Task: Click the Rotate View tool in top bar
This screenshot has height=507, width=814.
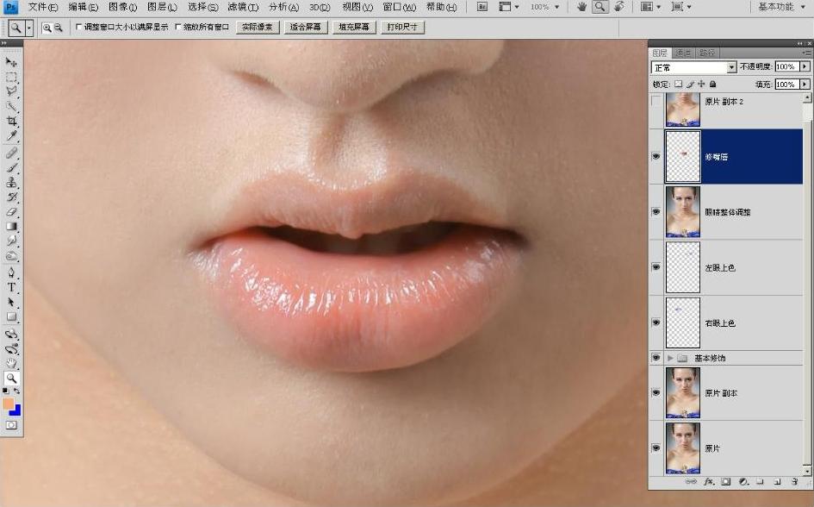Action: [618, 7]
